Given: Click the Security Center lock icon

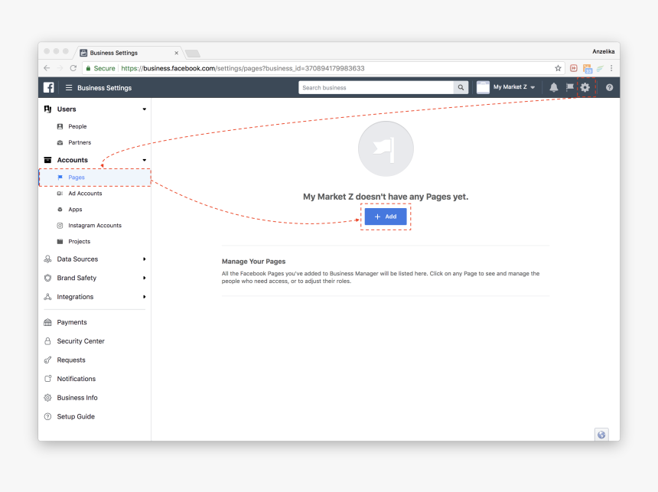Looking at the screenshot, I should point(48,340).
